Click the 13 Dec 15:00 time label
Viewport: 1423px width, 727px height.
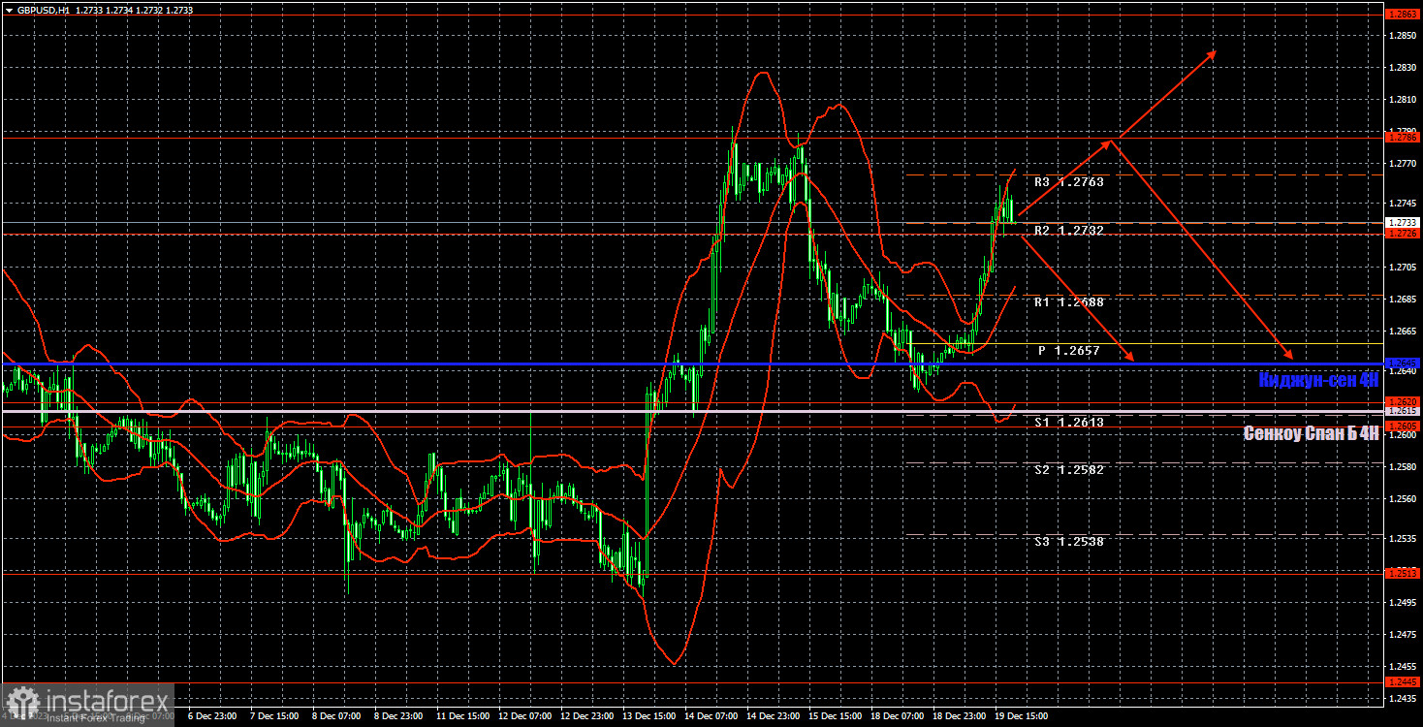648,716
